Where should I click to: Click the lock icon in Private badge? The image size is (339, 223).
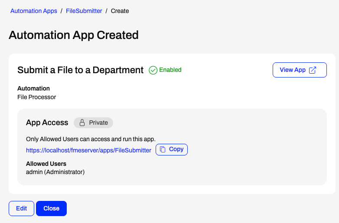coord(82,123)
